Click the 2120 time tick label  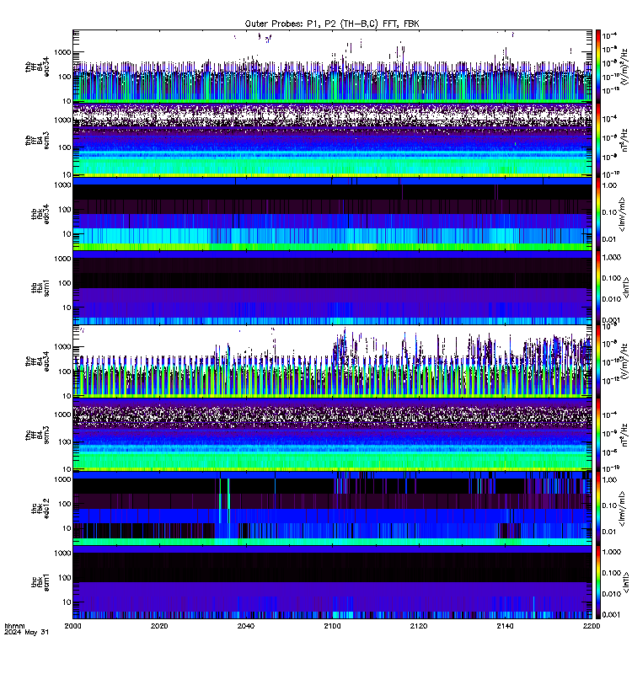419,626
